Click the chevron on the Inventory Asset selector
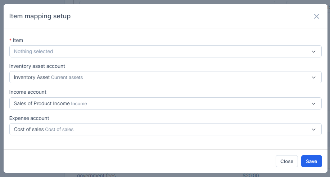The height and width of the screenshot is (177, 330). tap(313, 77)
